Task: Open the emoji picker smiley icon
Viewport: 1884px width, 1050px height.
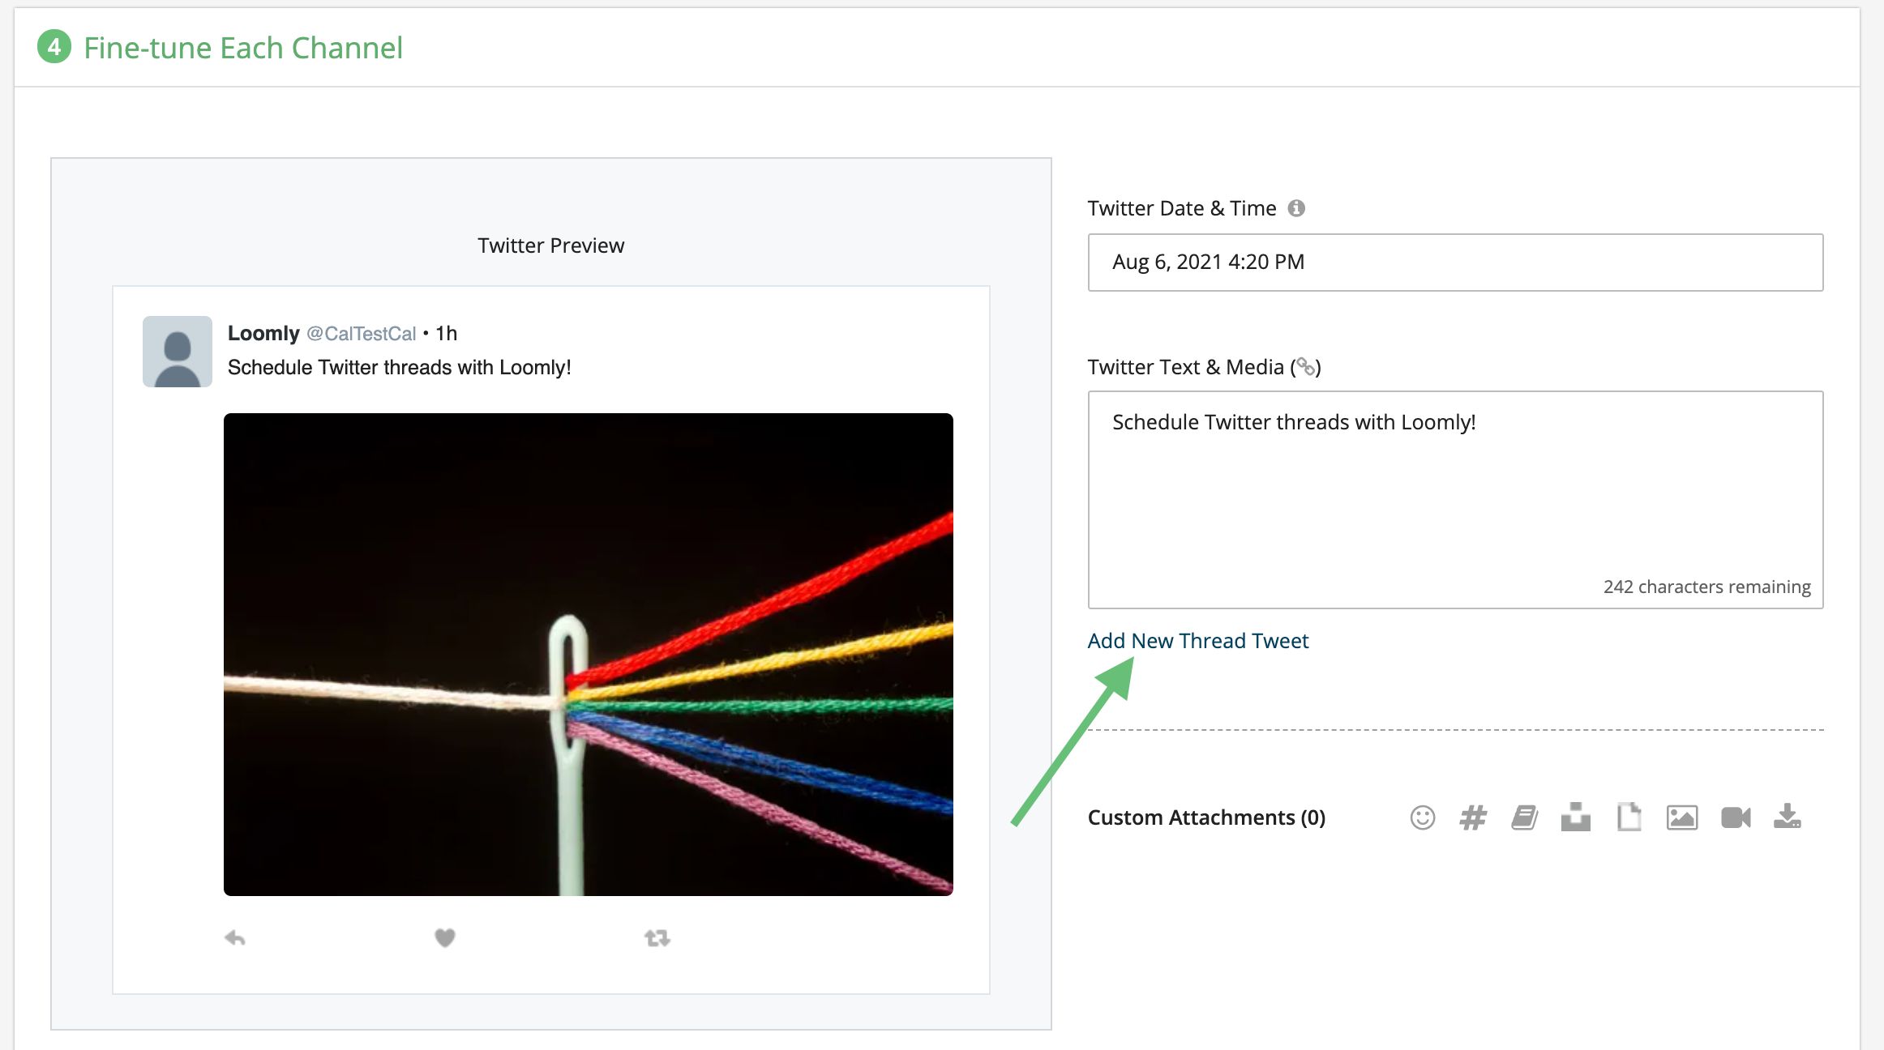Action: tap(1422, 817)
